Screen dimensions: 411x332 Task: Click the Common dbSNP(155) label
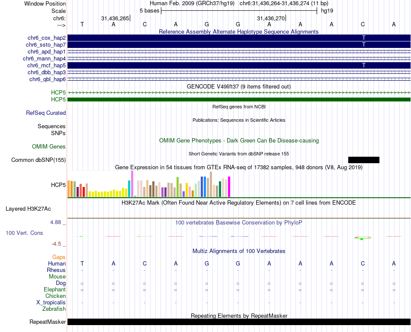(39, 160)
